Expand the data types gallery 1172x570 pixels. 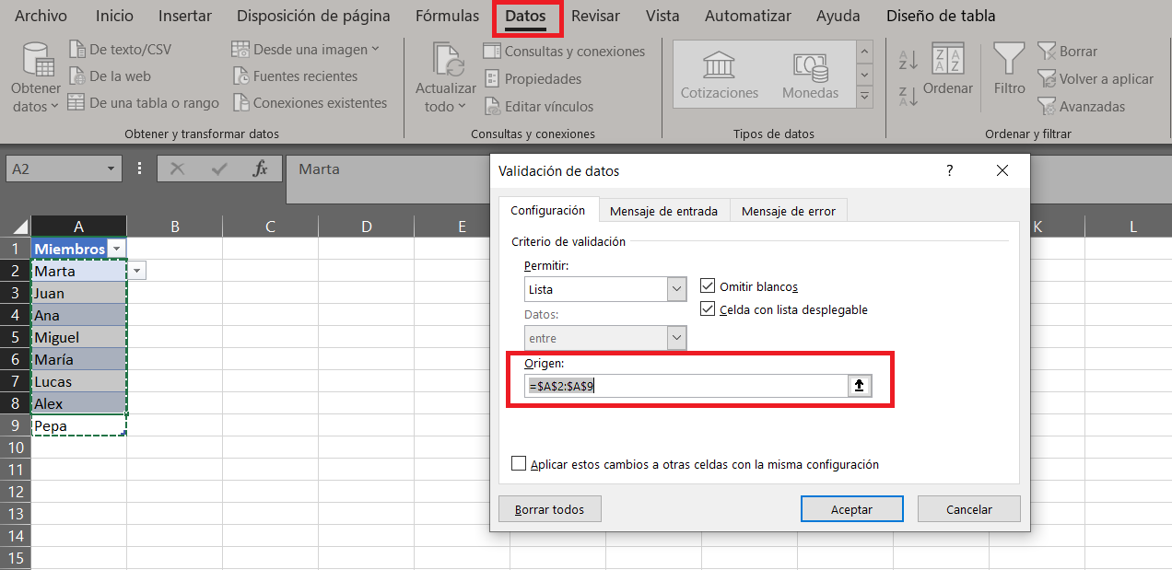point(864,96)
